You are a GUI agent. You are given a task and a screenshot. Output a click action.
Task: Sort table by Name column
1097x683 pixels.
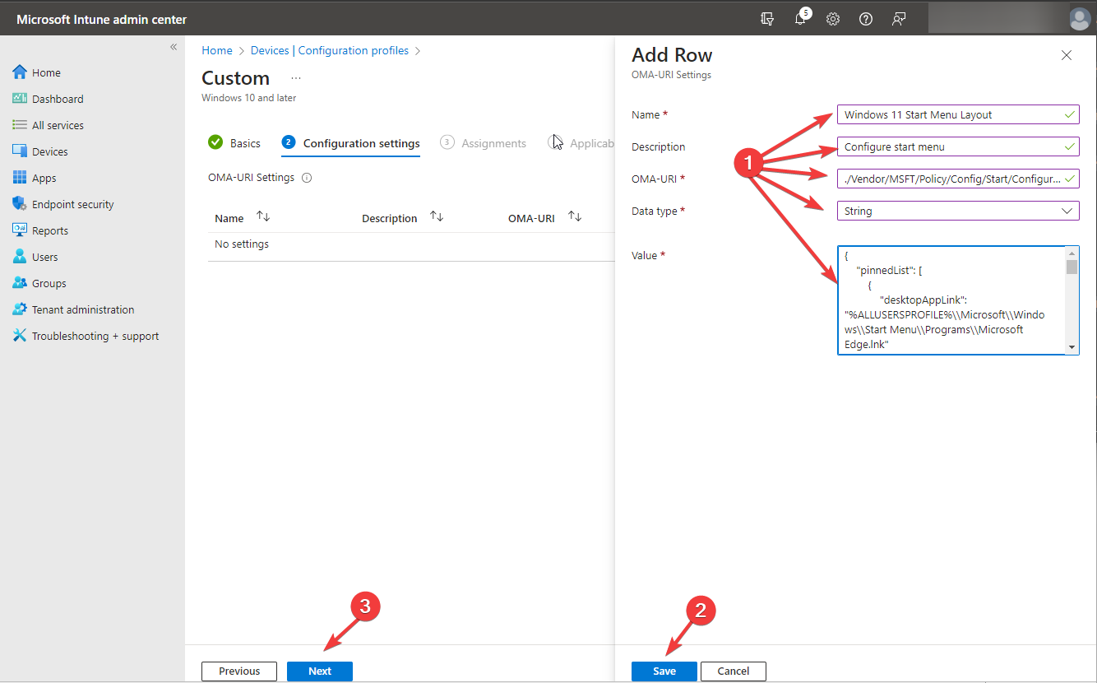[x=263, y=217]
